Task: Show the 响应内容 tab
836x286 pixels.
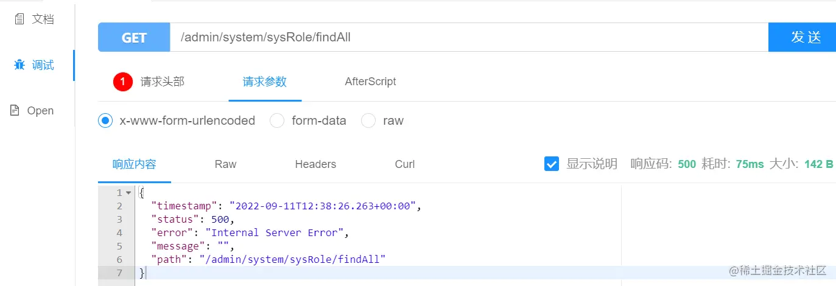Action: 134,164
